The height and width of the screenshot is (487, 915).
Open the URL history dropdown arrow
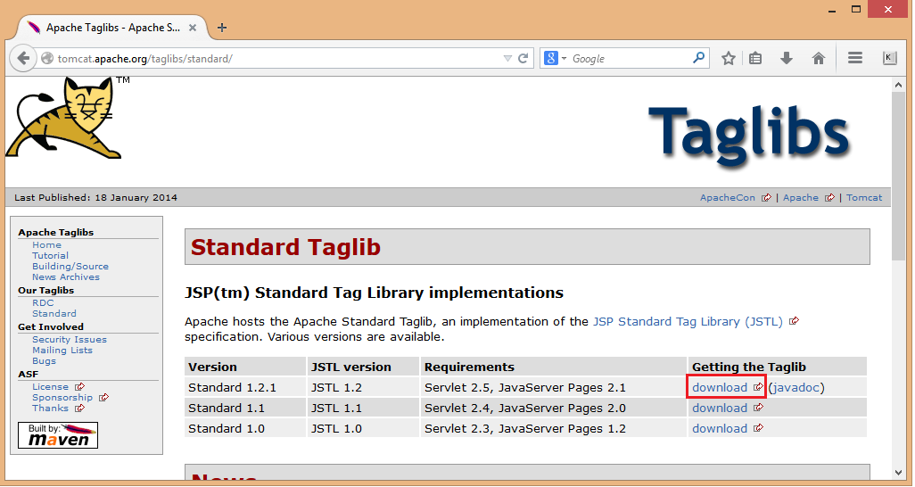coord(507,58)
